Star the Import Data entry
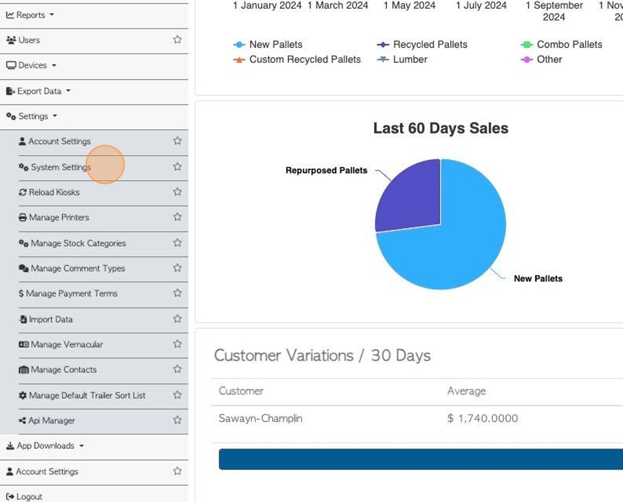The image size is (623, 502). [177, 319]
